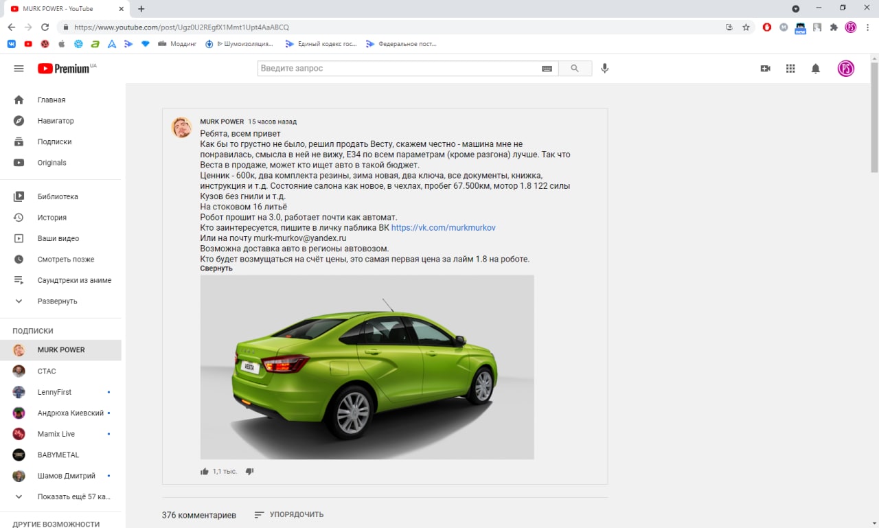
Task: Open the Chrome extensions puzzle icon
Action: (x=834, y=27)
